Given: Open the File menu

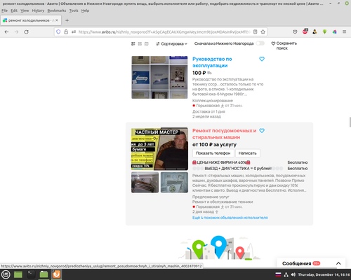Looking at the screenshot, I should [x=4, y=10].
